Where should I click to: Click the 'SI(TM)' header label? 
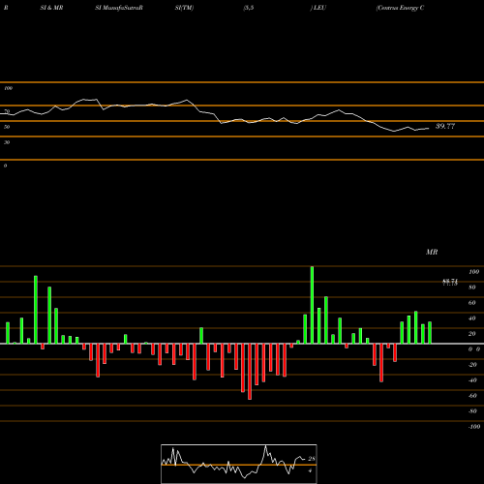pyautogui.click(x=184, y=8)
